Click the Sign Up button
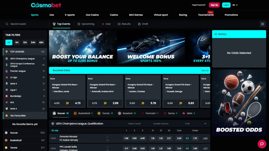The image size is (269, 151). tap(214, 5)
